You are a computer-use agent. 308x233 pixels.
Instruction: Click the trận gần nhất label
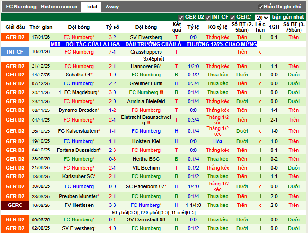point(288,17)
